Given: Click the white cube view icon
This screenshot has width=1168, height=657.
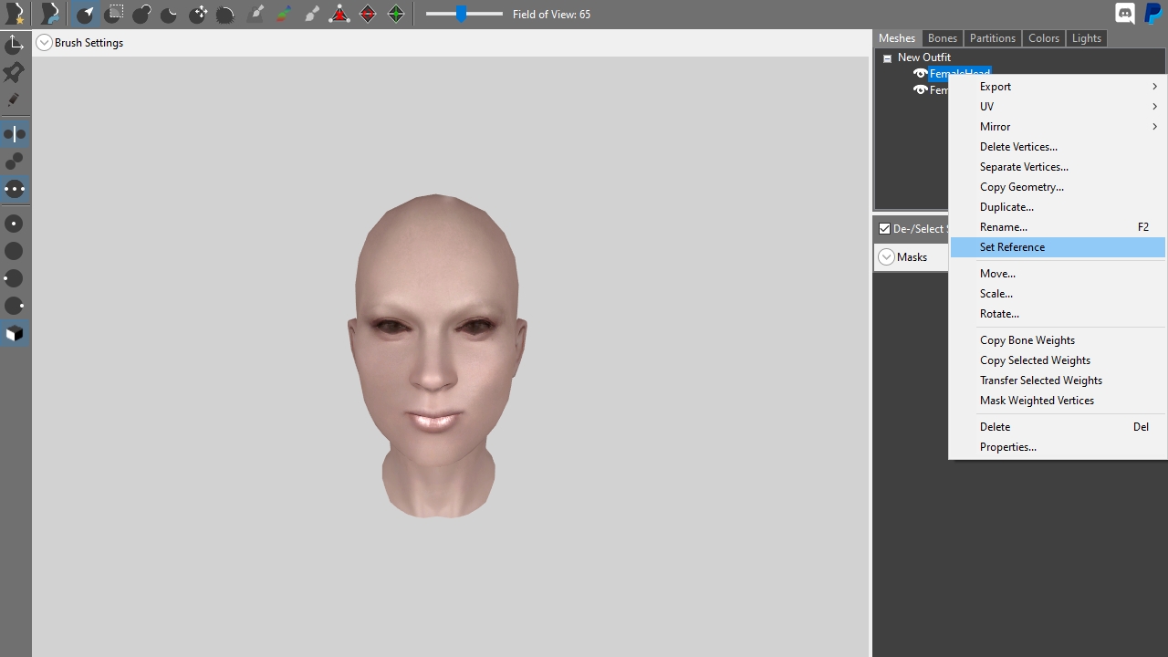Looking at the screenshot, I should (x=15, y=334).
